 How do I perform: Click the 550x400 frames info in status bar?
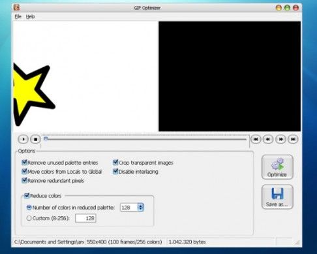point(124,242)
